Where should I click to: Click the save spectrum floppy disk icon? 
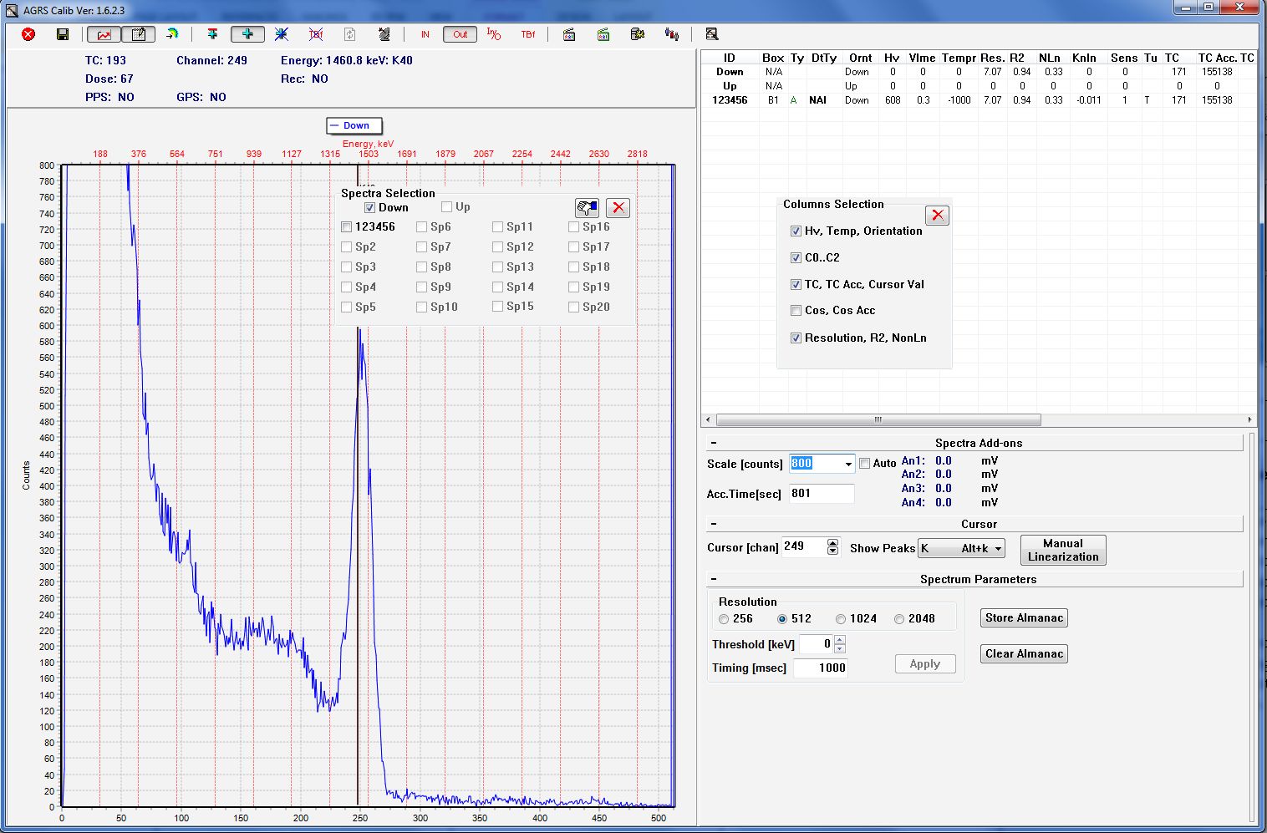(x=63, y=34)
